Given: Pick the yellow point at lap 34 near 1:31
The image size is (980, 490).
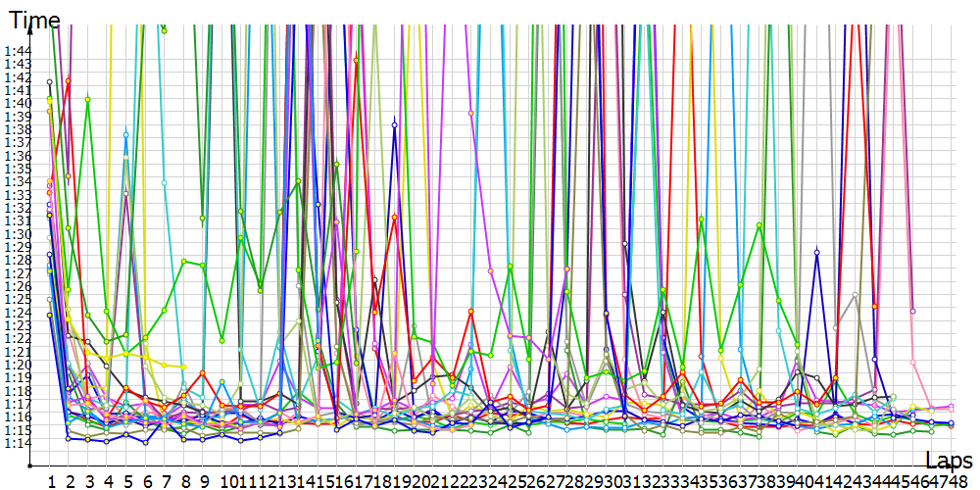Looking at the screenshot, I should click(701, 219).
